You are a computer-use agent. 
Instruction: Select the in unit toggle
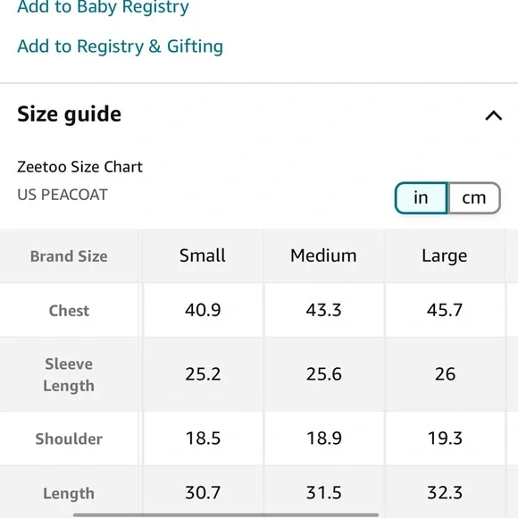pyautogui.click(x=422, y=198)
